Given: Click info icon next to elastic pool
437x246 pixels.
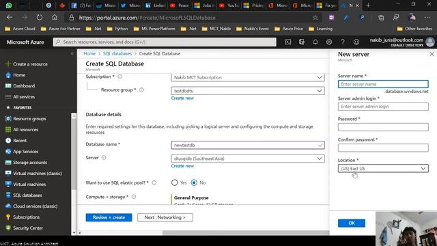Looking at the screenshot, I should [x=154, y=183].
